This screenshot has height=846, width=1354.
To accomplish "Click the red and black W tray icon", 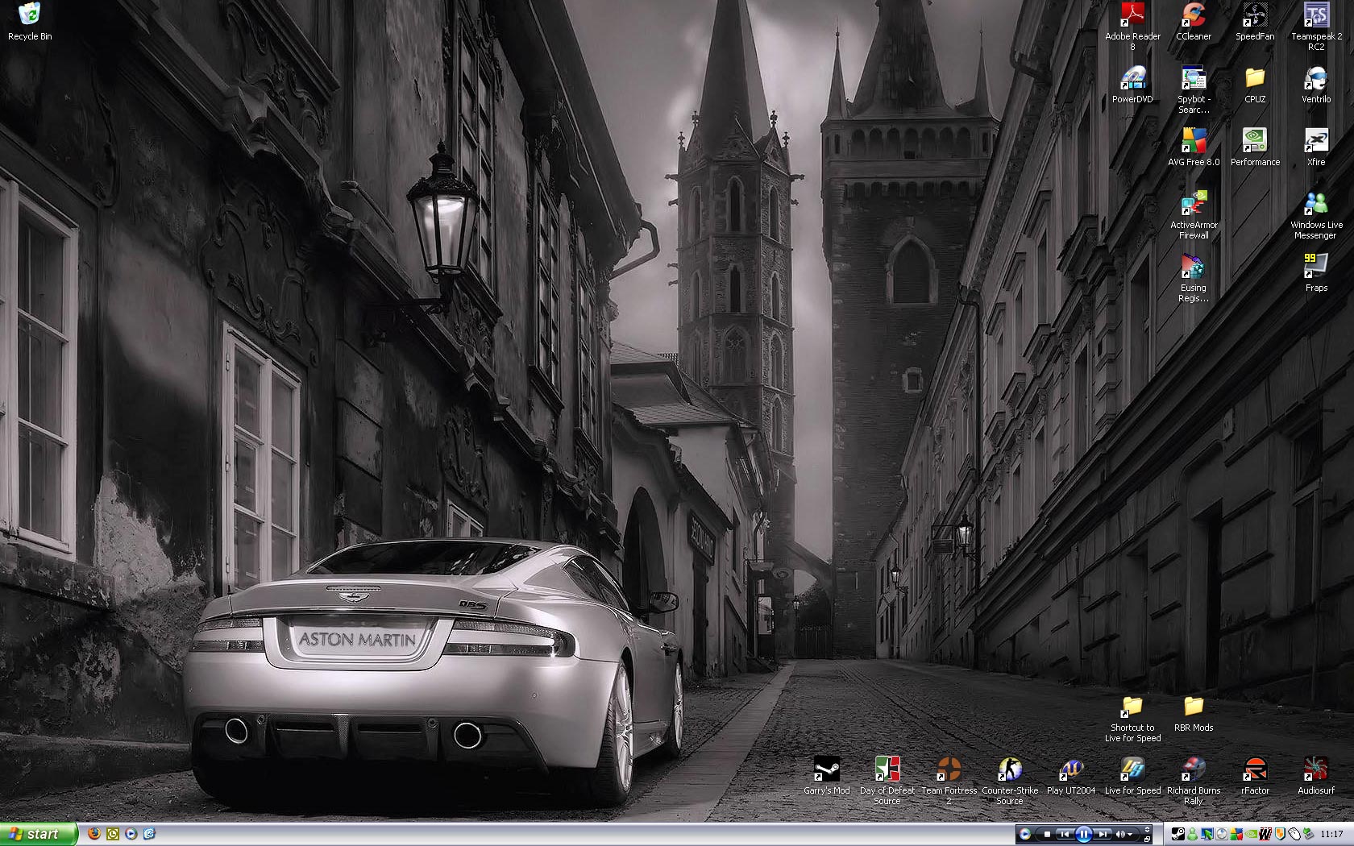I will coord(1265,834).
